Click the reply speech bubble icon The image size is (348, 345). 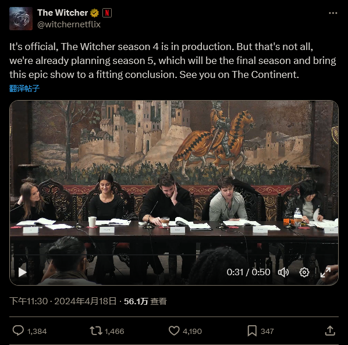point(18,330)
